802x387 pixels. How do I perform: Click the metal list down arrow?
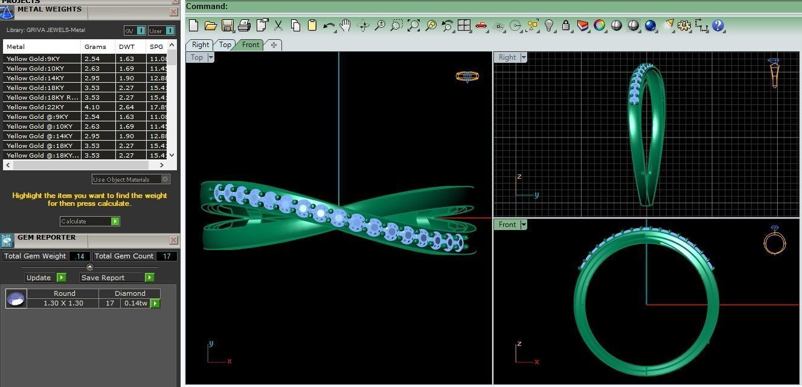click(172, 155)
